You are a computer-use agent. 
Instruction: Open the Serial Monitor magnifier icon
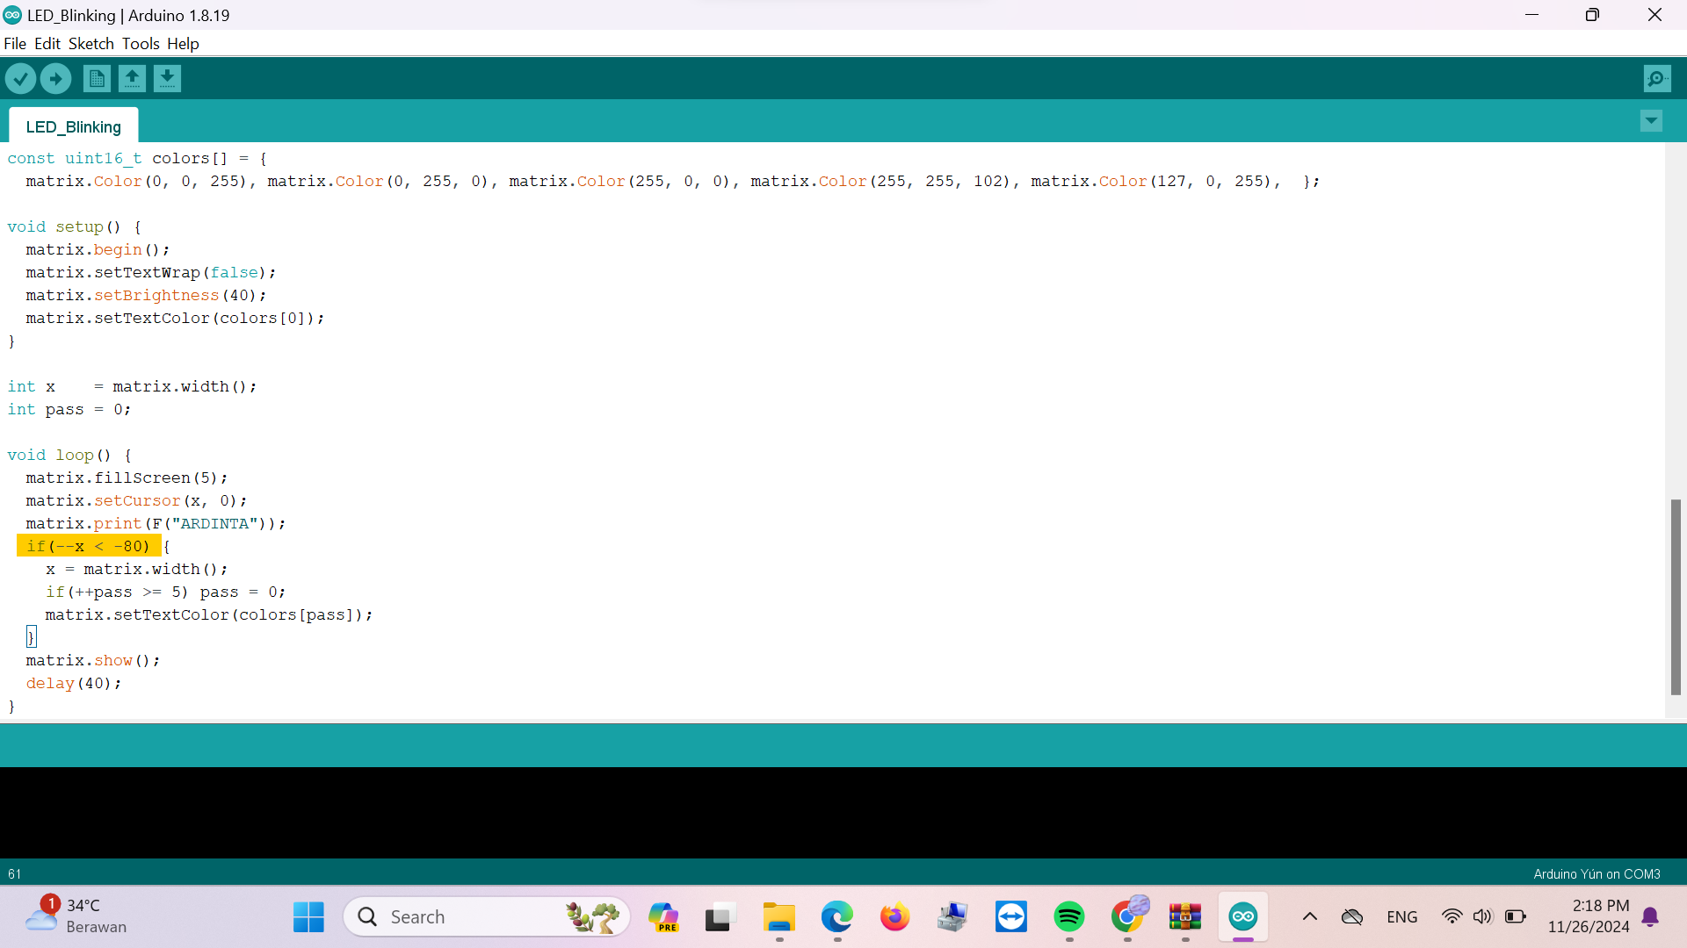point(1657,79)
